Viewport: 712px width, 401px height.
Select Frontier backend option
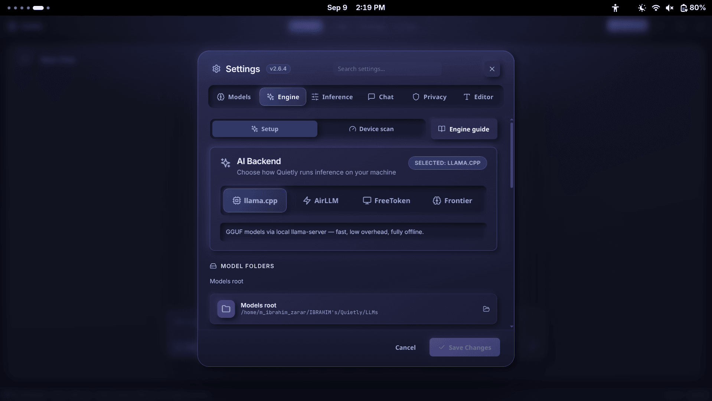(x=453, y=200)
